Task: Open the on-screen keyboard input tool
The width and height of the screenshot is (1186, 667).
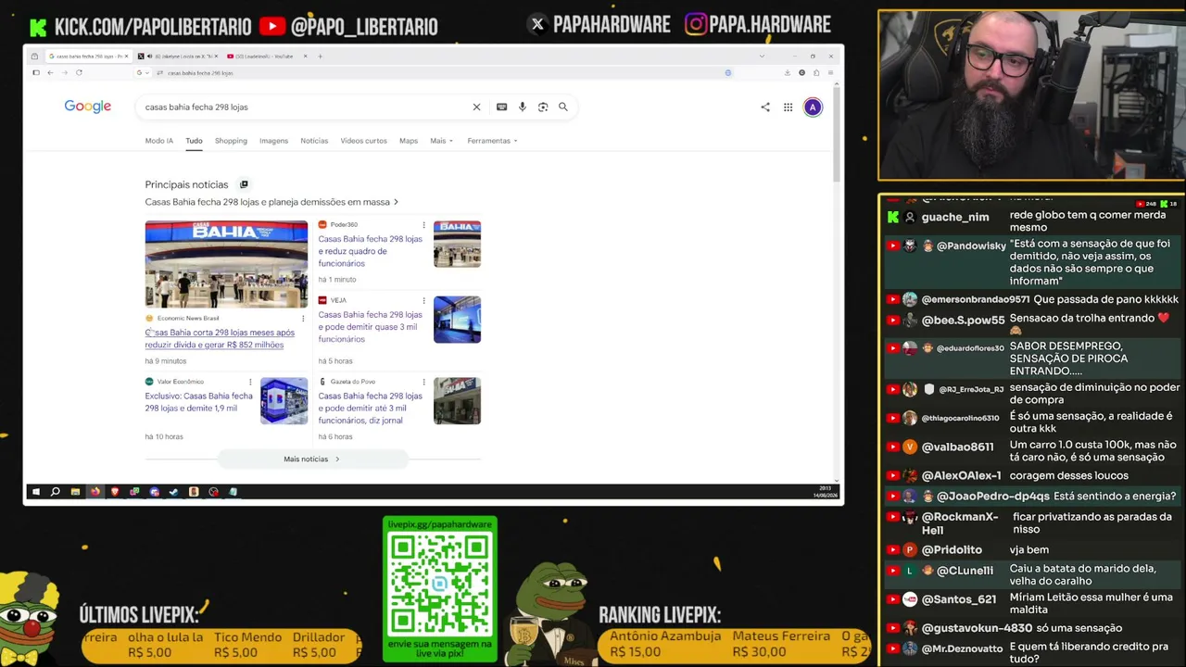Action: 501,107
